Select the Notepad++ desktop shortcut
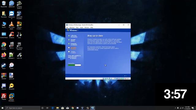This screenshot has width=196, height=110. click(12, 56)
